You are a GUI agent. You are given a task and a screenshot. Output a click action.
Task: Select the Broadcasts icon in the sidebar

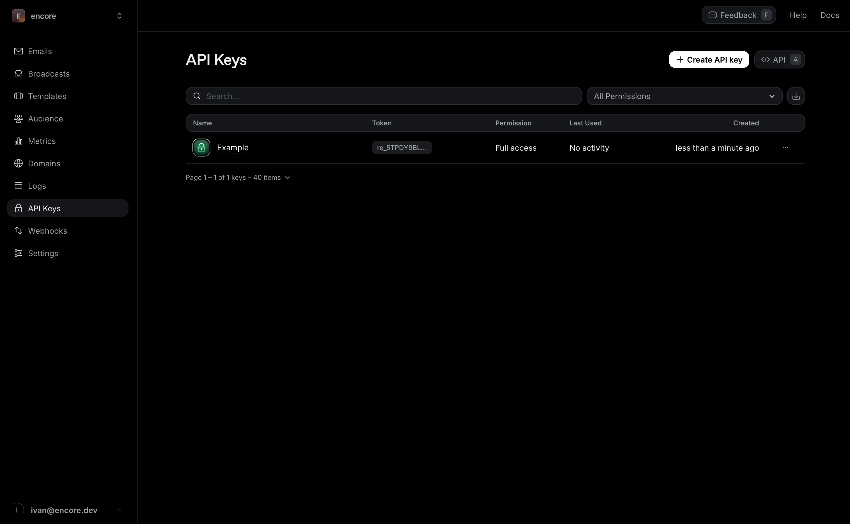pos(18,73)
